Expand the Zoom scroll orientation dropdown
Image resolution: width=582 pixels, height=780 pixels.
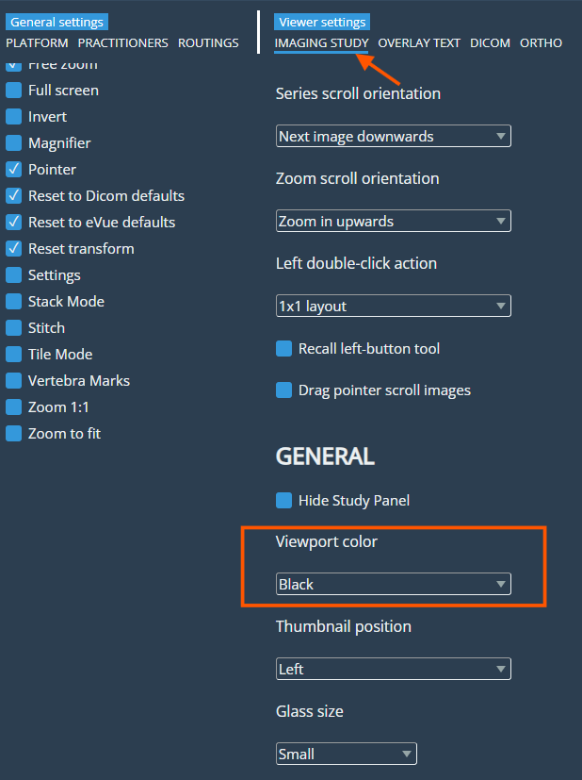(x=393, y=222)
